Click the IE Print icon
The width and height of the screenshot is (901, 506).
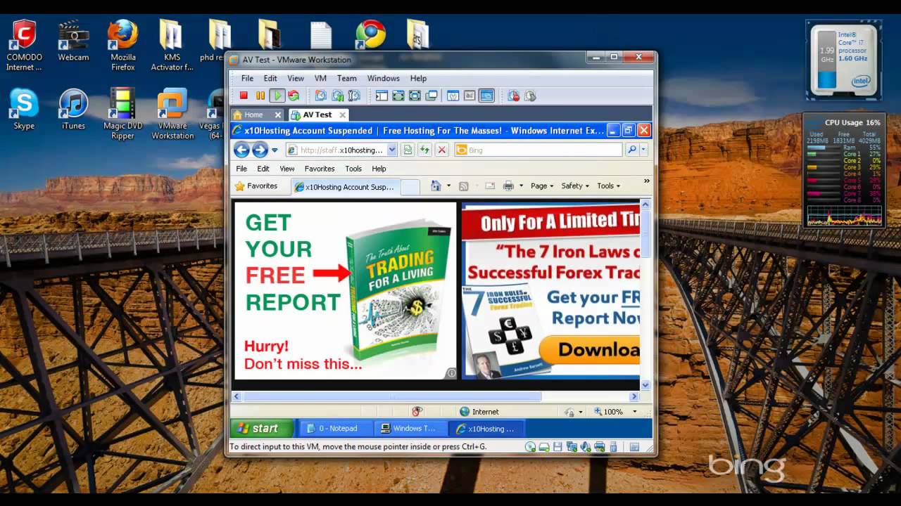tap(508, 186)
